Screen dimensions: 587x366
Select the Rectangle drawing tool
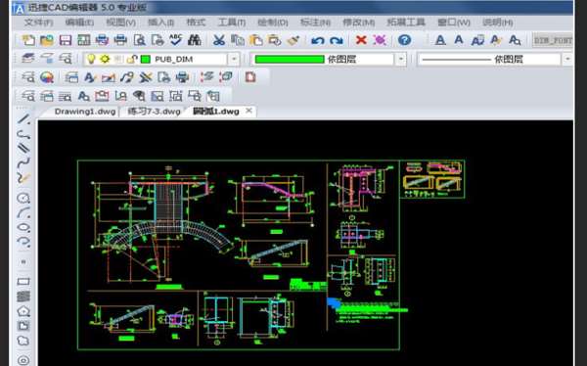coord(23,281)
